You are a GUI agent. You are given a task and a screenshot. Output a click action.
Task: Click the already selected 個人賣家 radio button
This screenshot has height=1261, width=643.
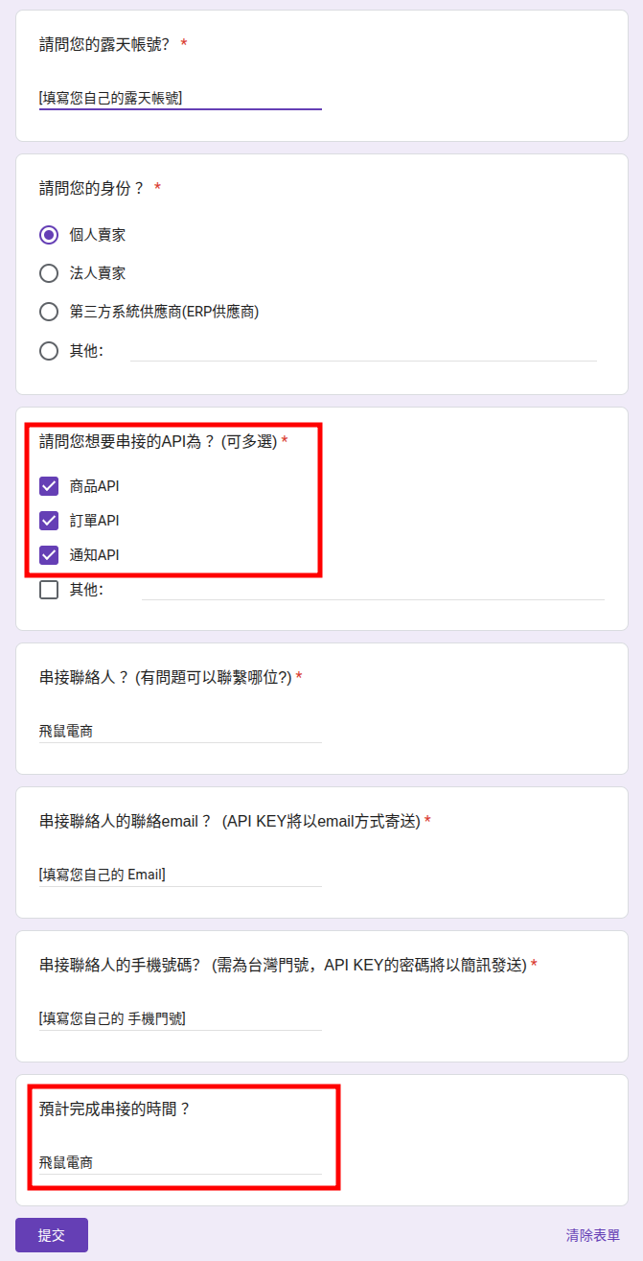(49, 234)
